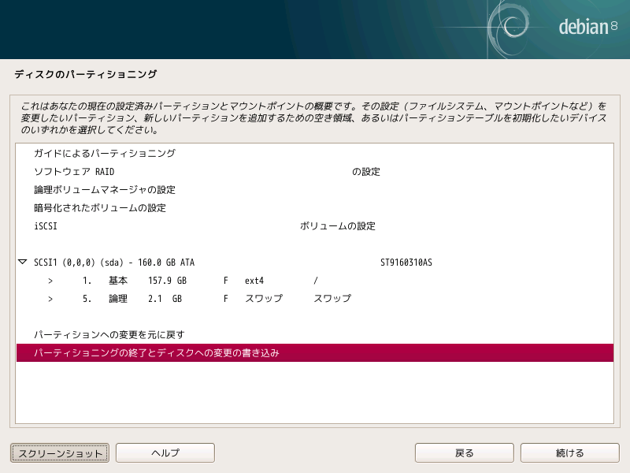Select the highlighted パーティショニングの終了 write-changes entry

pyautogui.click(x=156, y=353)
